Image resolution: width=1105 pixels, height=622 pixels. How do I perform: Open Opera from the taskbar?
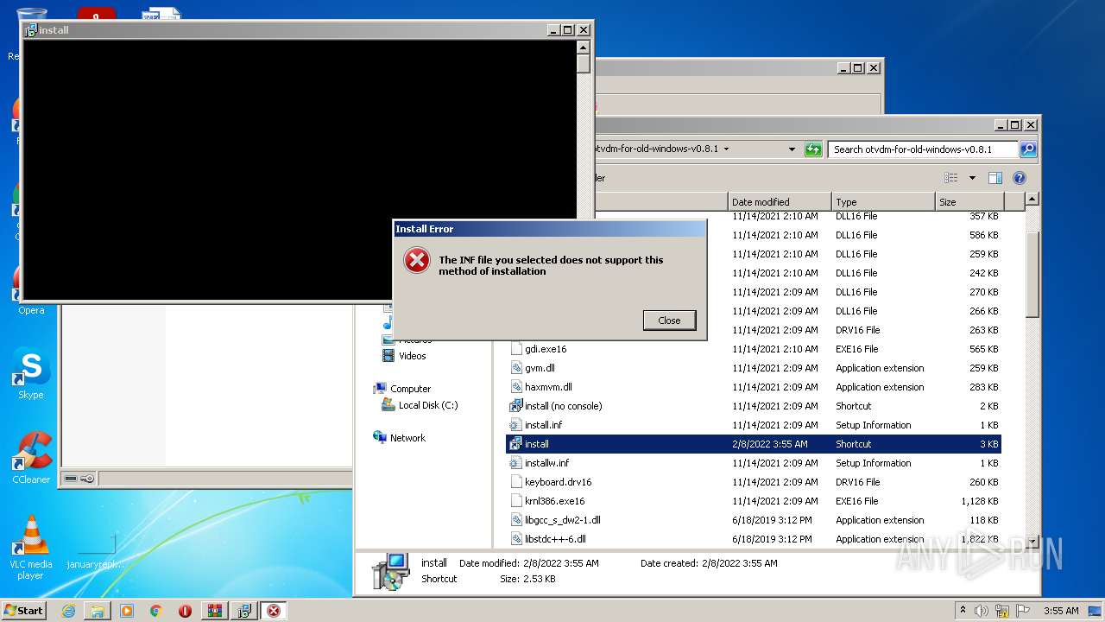coord(185,611)
